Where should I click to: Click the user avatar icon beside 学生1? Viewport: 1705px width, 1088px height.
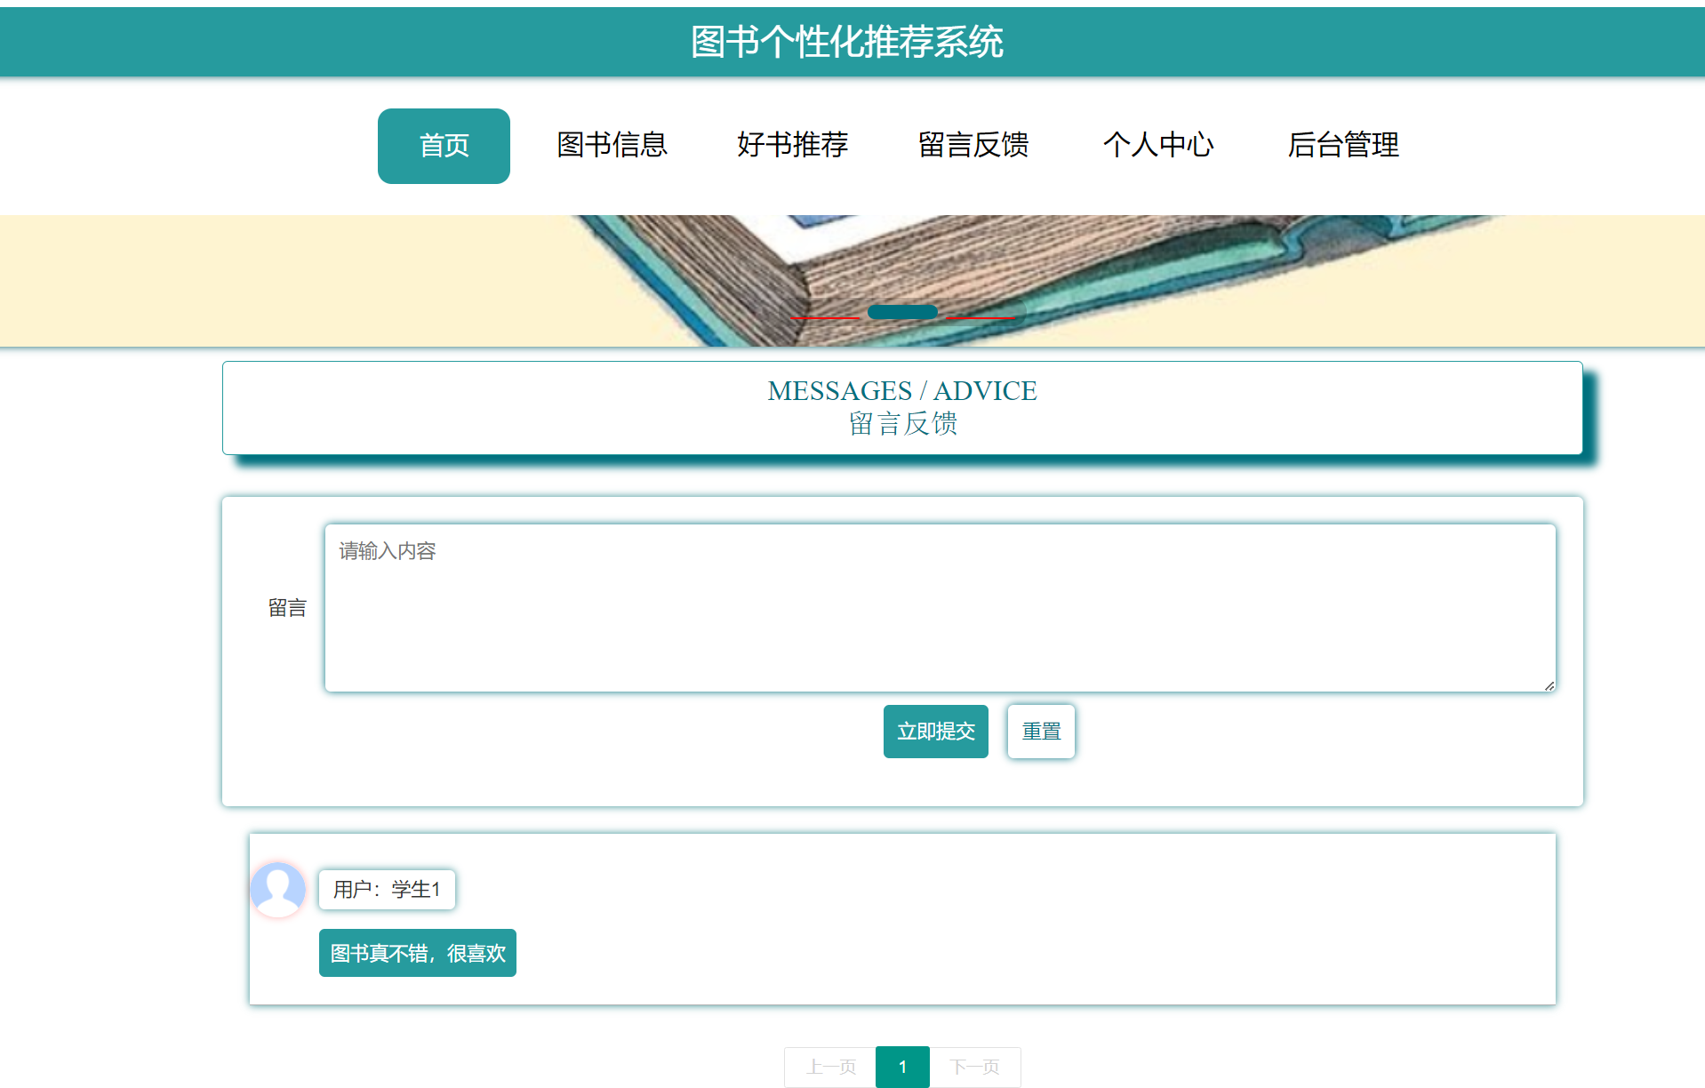pos(278,889)
